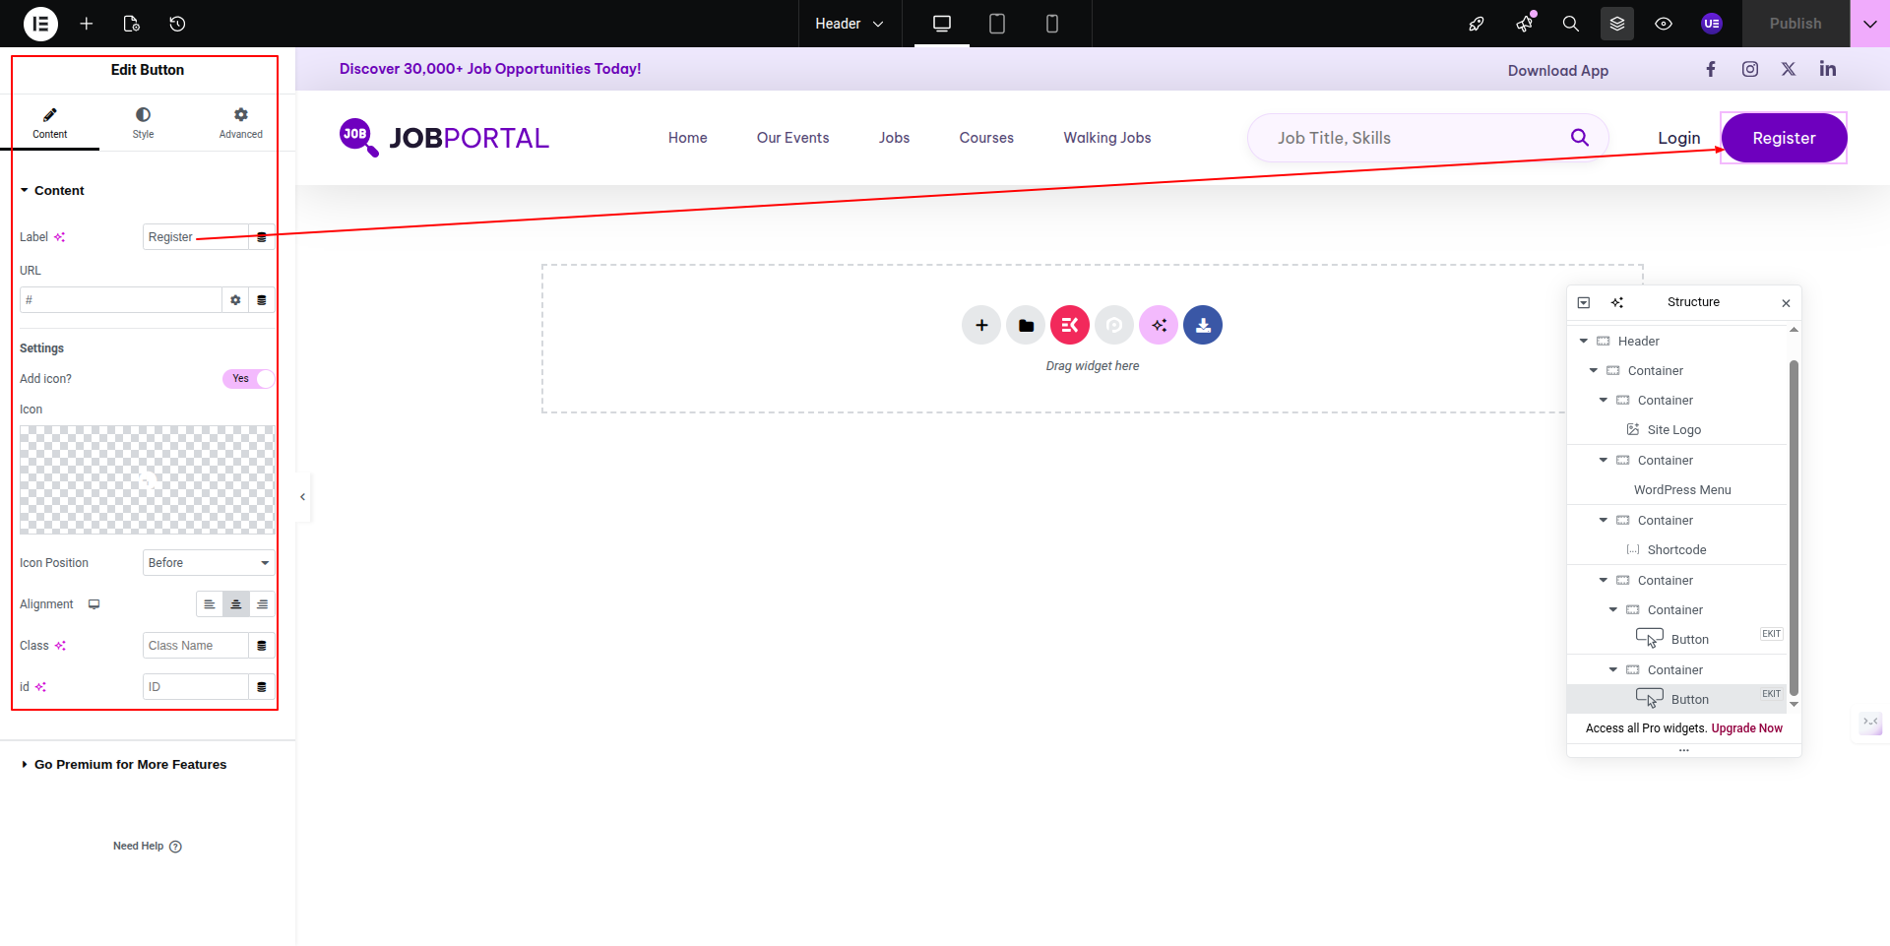Open the Header document dropdown
1890x946 pixels.
click(849, 24)
